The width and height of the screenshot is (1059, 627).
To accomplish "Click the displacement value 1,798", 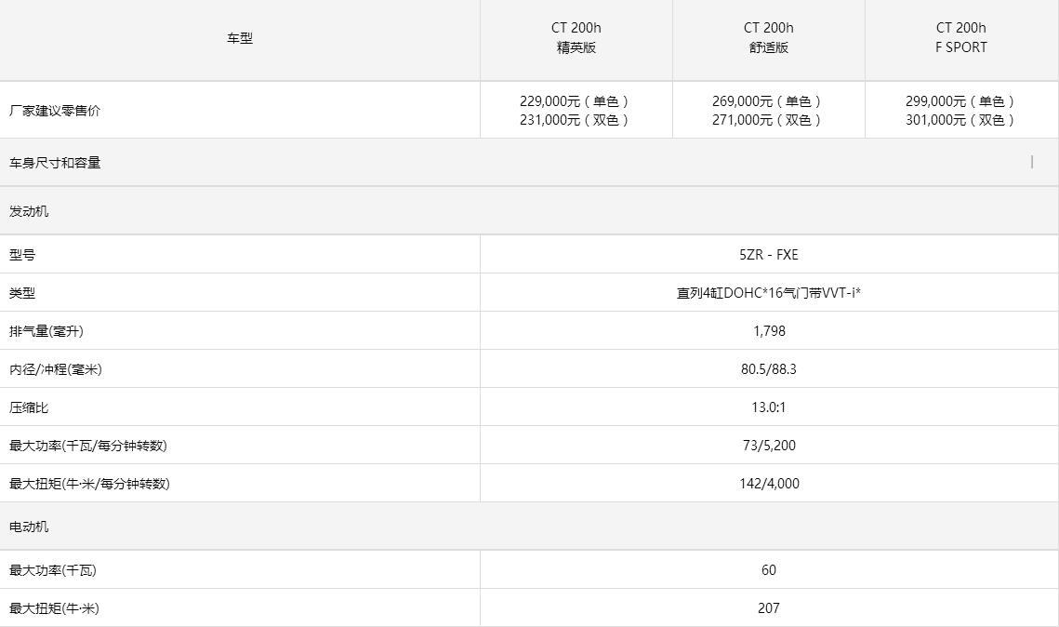I will click(768, 331).
